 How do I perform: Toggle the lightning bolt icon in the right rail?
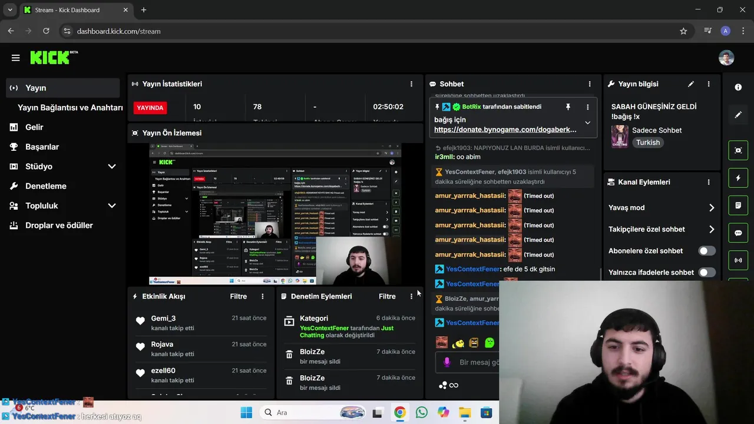pyautogui.click(x=738, y=178)
